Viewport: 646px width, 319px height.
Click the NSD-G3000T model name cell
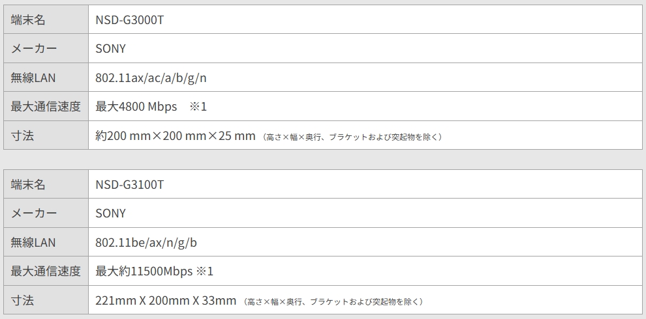(x=129, y=20)
